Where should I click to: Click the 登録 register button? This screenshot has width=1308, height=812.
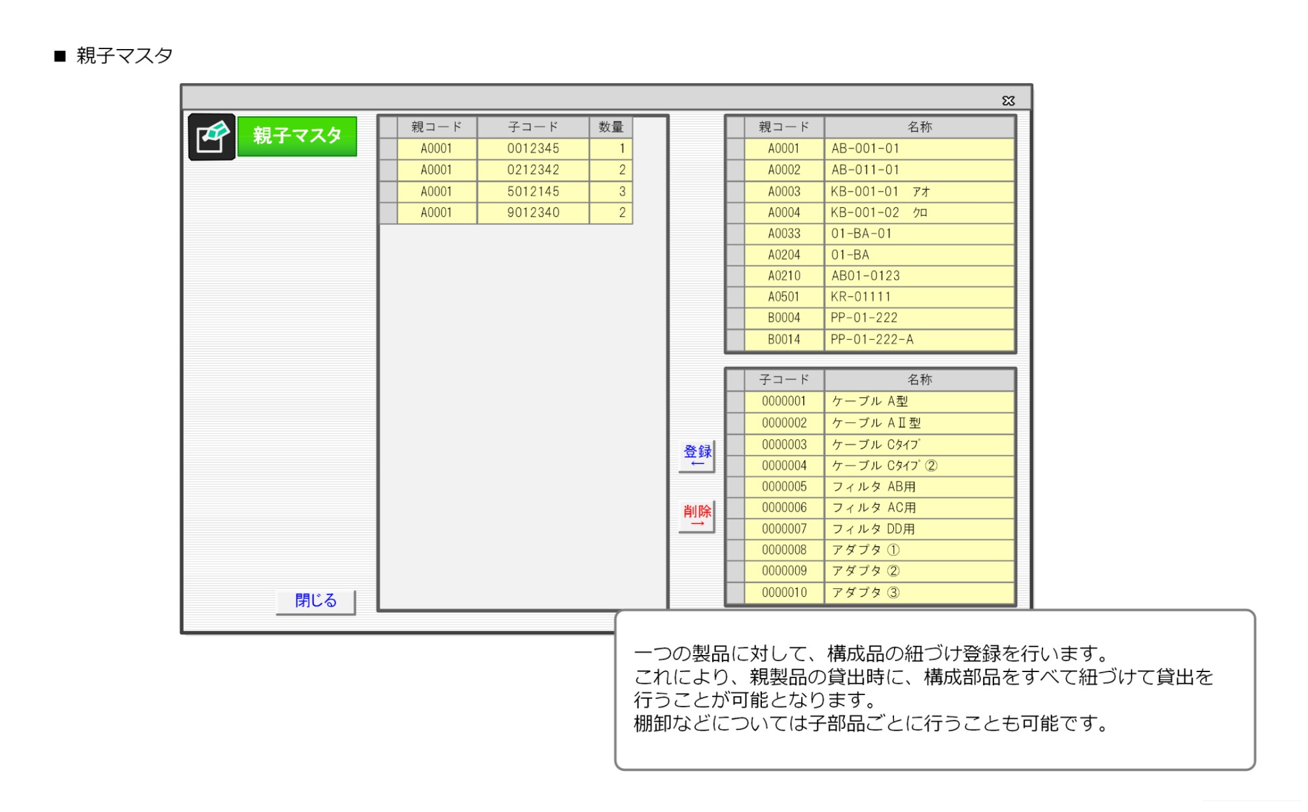[x=697, y=456]
